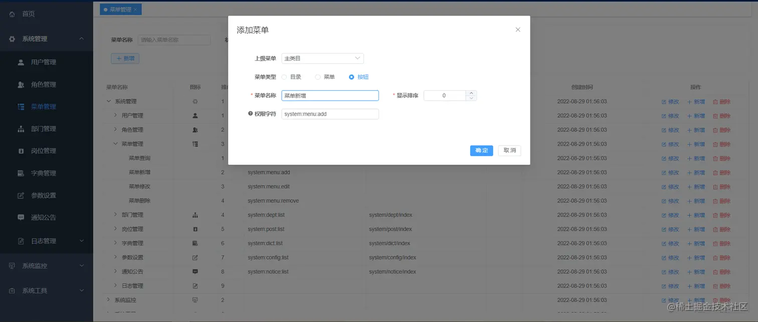Click the 首页 home icon in sidebar
Screen dimensions: 758x322
[x=12, y=14]
